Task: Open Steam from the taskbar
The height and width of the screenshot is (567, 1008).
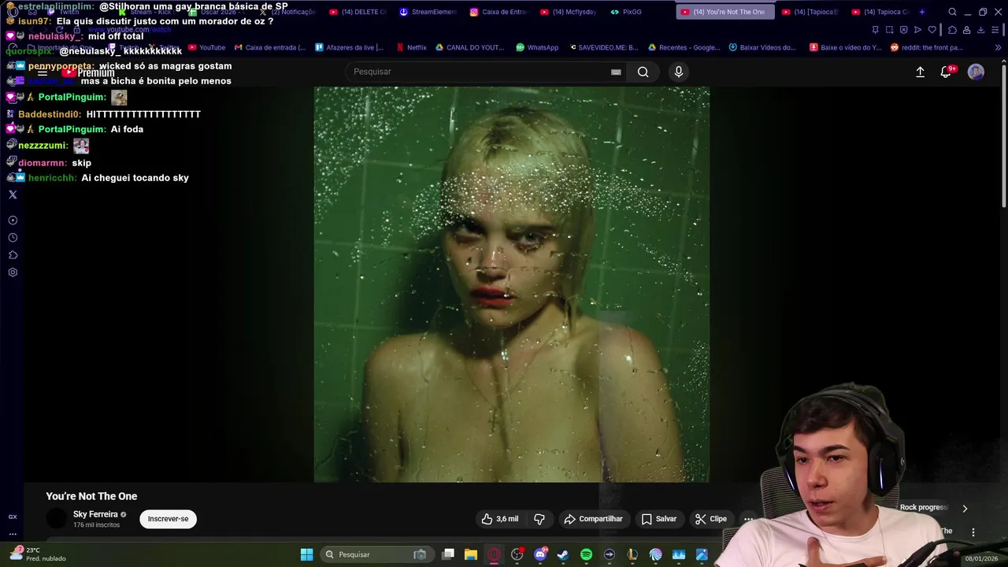Action: 563,554
